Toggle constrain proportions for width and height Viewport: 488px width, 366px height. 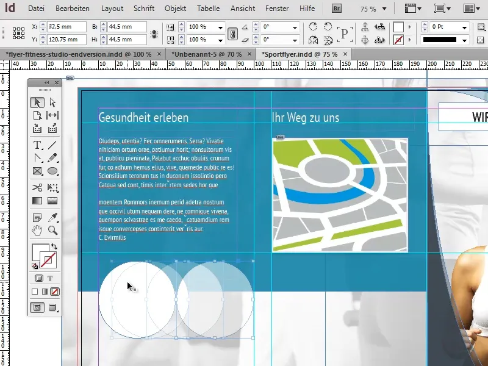154,34
